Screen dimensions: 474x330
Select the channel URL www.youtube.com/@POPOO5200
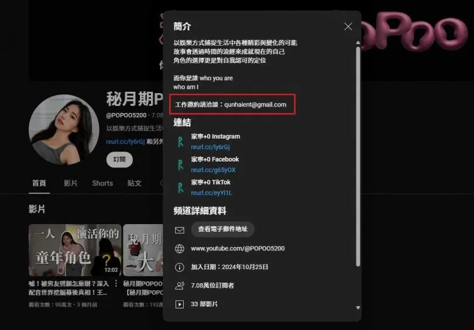tap(238, 249)
